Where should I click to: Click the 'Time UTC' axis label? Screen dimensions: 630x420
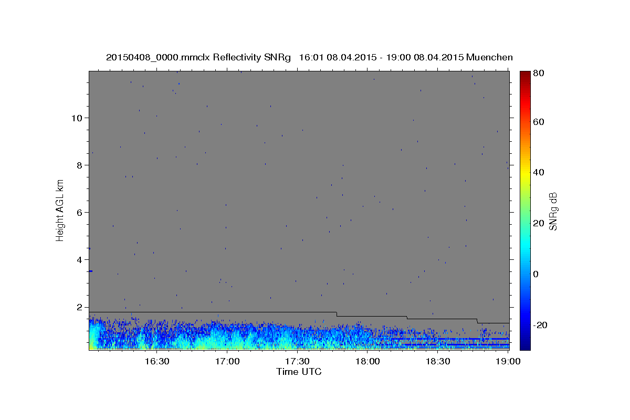pos(299,372)
